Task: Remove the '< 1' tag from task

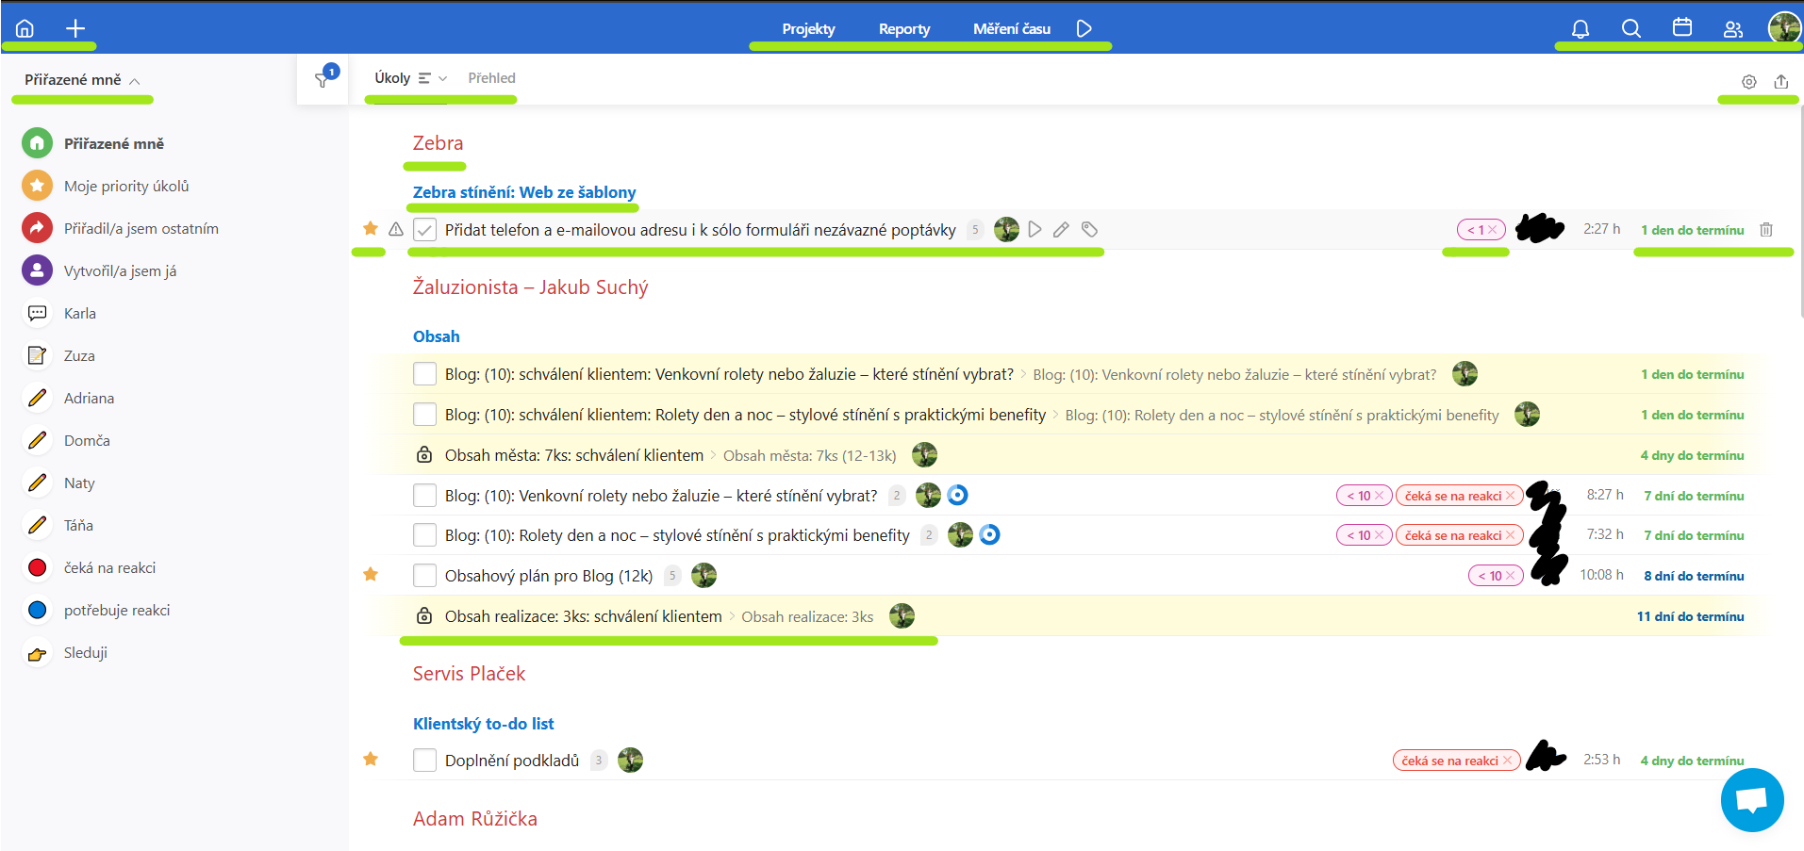Action: pyautogui.click(x=1493, y=230)
